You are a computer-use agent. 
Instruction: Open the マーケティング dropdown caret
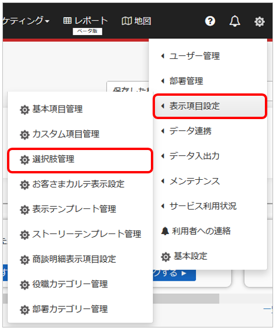click(47, 22)
